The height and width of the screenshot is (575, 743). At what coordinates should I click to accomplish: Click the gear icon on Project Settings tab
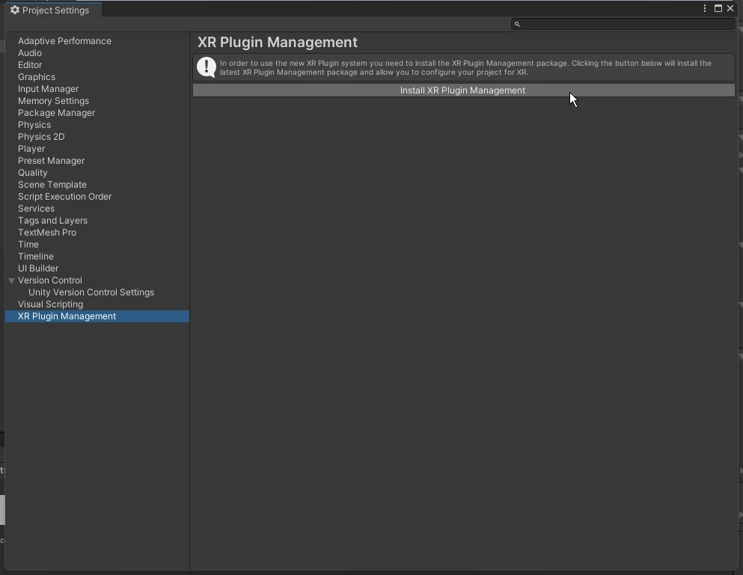coord(14,10)
